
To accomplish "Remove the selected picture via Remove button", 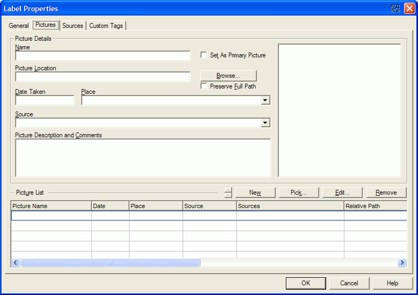I will 386,193.
